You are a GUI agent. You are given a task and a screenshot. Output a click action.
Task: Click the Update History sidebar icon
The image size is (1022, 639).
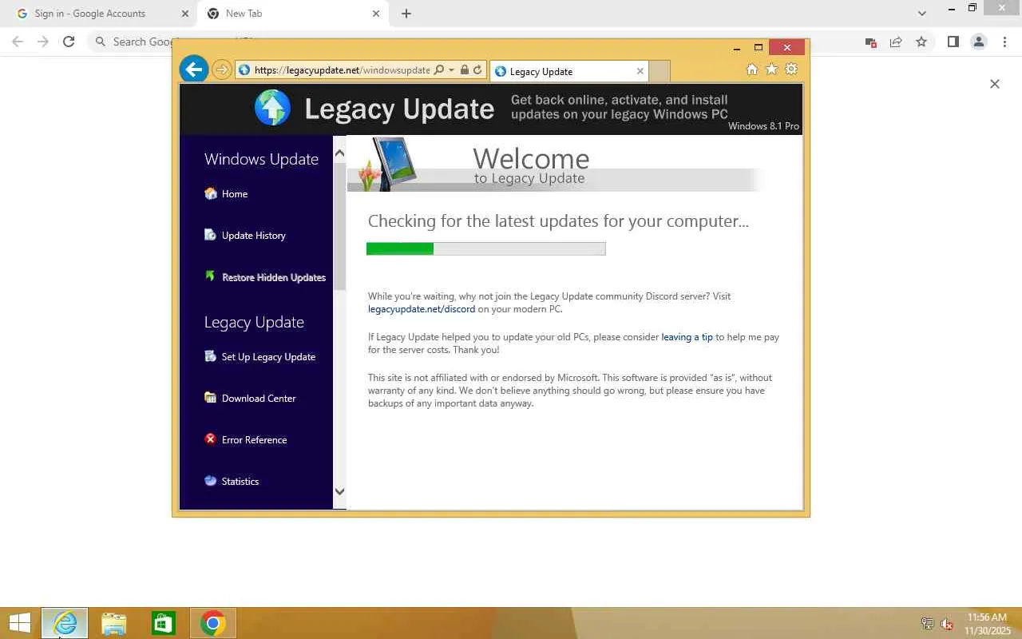[x=211, y=235]
